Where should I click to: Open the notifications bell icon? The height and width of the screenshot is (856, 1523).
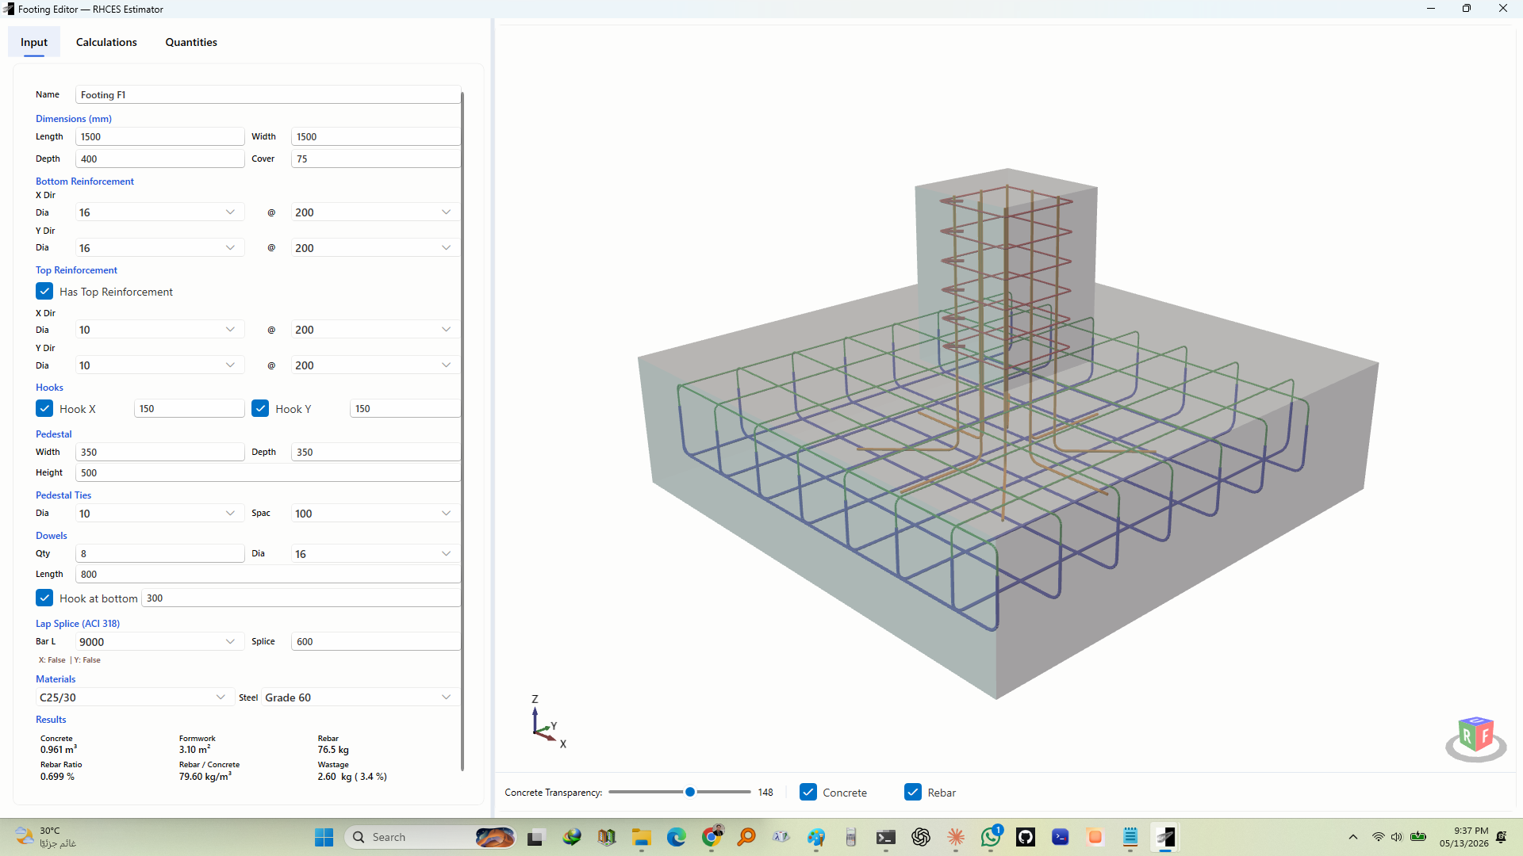1502,837
